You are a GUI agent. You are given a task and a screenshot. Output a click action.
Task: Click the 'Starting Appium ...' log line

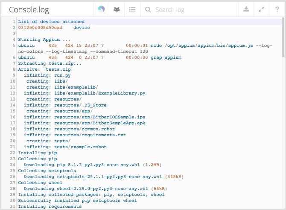point(38,40)
